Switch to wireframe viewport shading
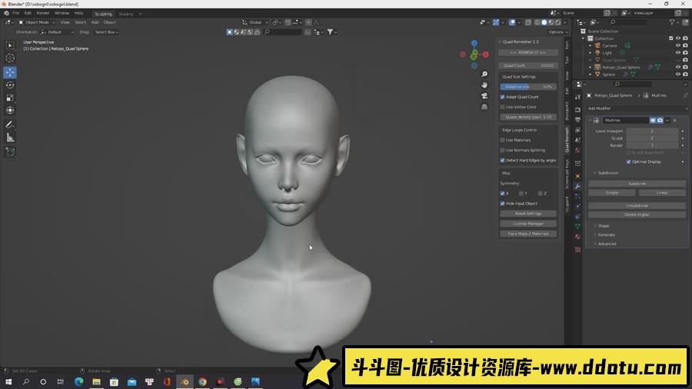This screenshot has height=389, width=692. (537, 22)
